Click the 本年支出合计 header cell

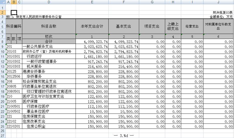pyautogui.click(x=92, y=26)
